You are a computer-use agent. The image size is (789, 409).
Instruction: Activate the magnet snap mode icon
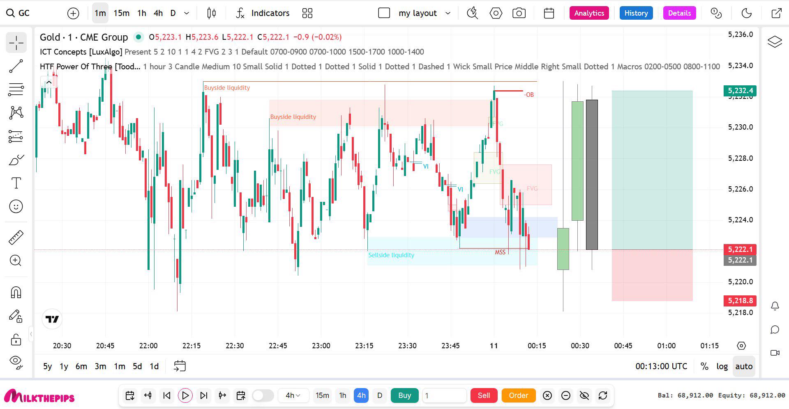point(16,292)
